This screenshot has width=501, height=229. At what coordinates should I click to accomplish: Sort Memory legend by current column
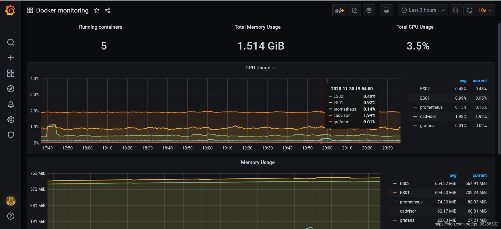coord(480,176)
